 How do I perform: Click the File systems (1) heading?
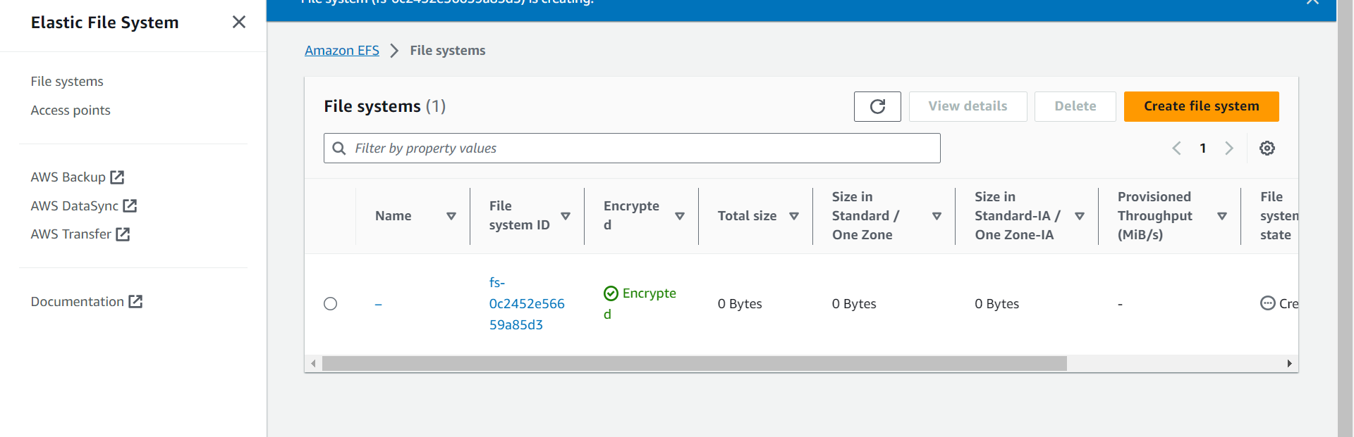click(385, 106)
